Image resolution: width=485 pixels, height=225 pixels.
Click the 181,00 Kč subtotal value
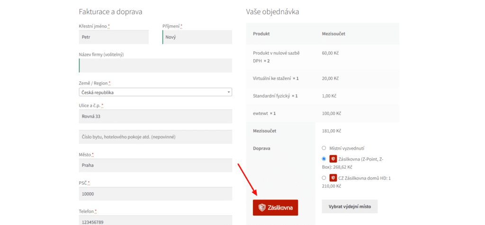tap(331, 131)
